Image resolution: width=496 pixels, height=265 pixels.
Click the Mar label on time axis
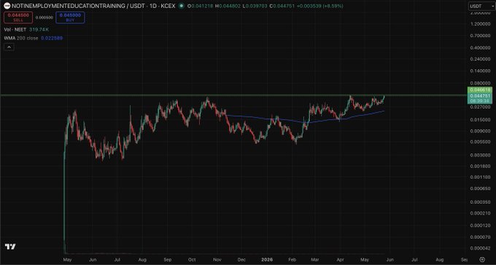pyautogui.click(x=315, y=260)
